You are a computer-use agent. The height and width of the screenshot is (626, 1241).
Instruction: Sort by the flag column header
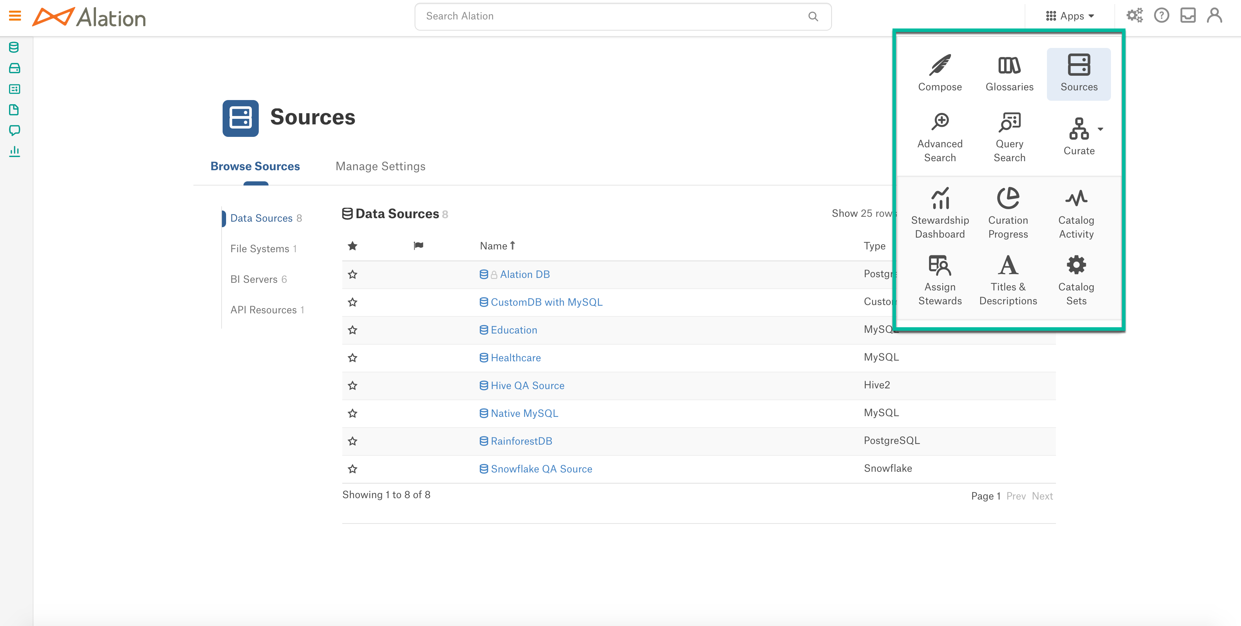pyautogui.click(x=418, y=246)
